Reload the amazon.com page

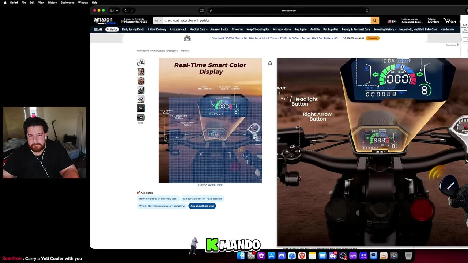click(367, 11)
